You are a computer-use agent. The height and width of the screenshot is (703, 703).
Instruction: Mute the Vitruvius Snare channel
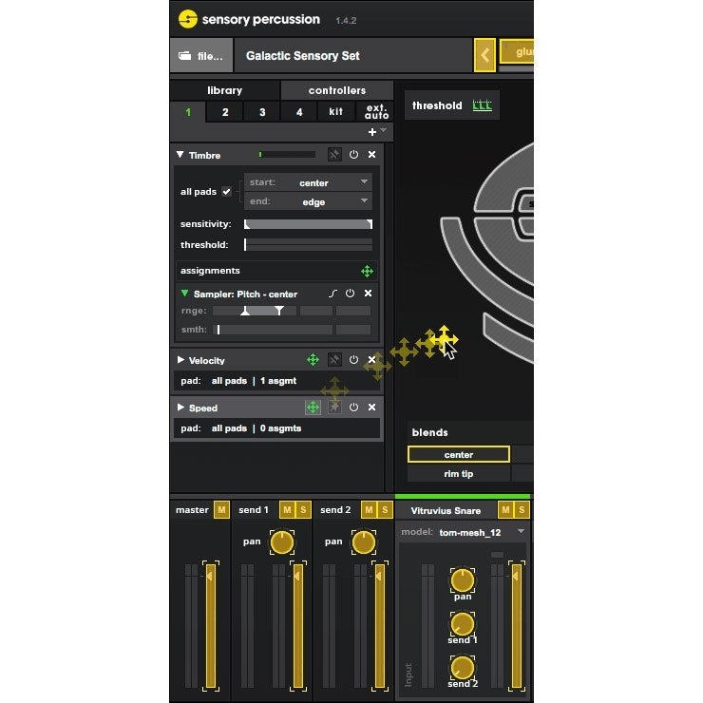pos(505,510)
